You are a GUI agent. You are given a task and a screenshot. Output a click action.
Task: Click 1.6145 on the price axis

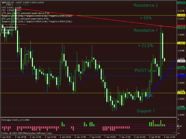pyautogui.click(x=181, y=11)
